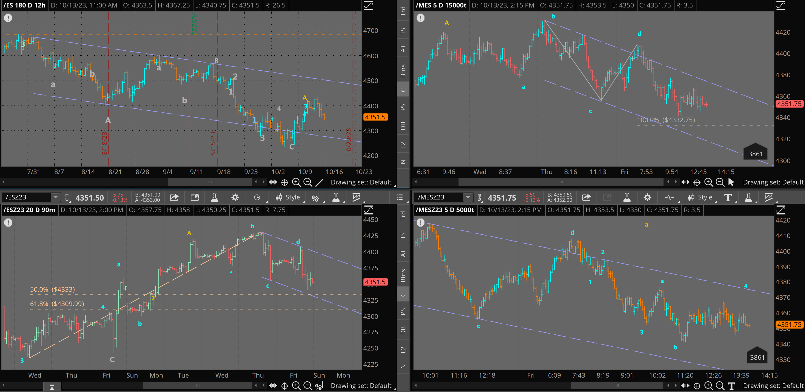The image size is (805, 392).
Task: Click the alert exclamation badge on /ES 12h chart
Action: point(8,18)
